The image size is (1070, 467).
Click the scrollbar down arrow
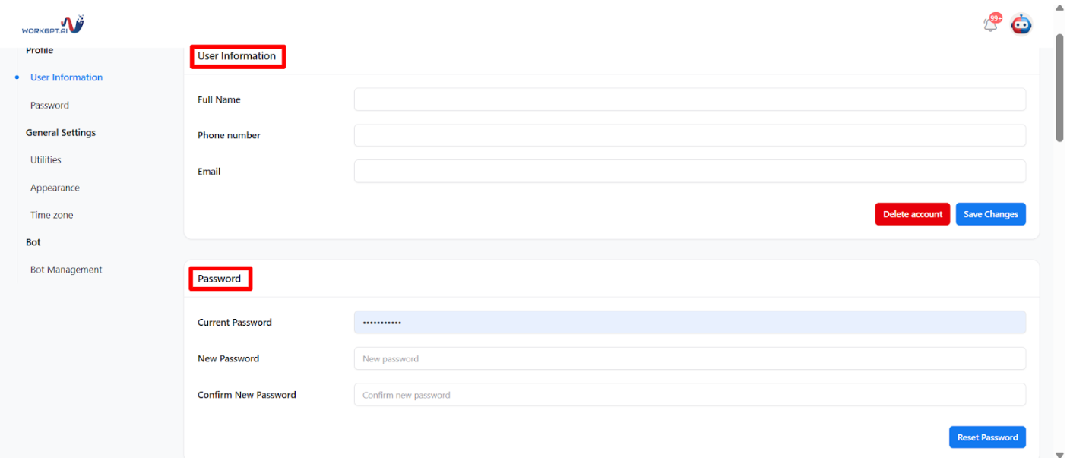(1060, 455)
